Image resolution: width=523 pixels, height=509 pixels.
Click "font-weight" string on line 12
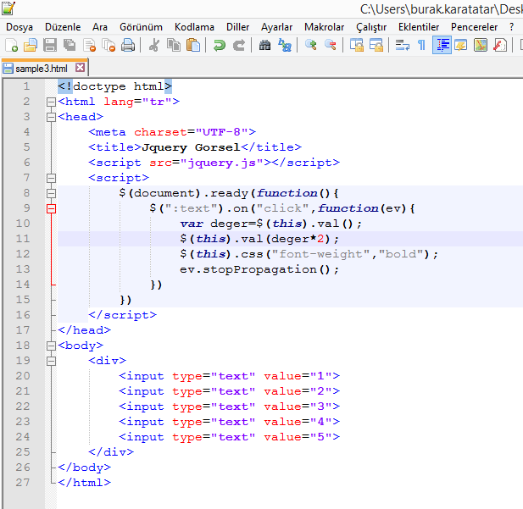click(321, 254)
